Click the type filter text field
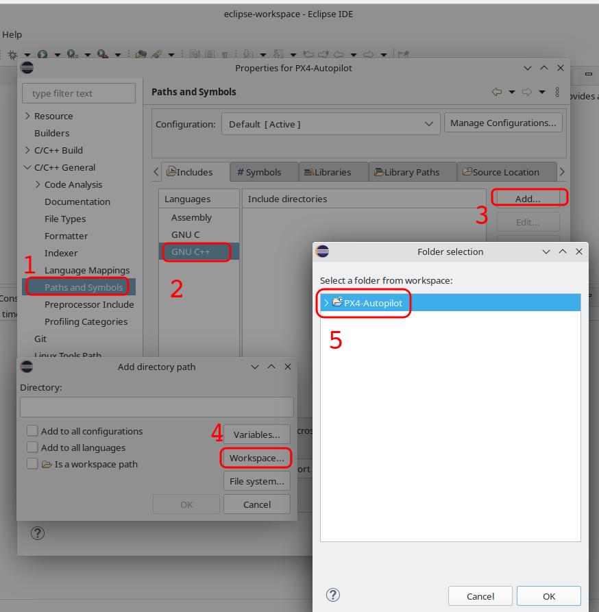Viewport: 599px width, 612px height. 79,93
